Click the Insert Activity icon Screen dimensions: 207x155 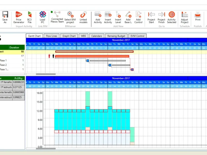(x=108, y=14)
